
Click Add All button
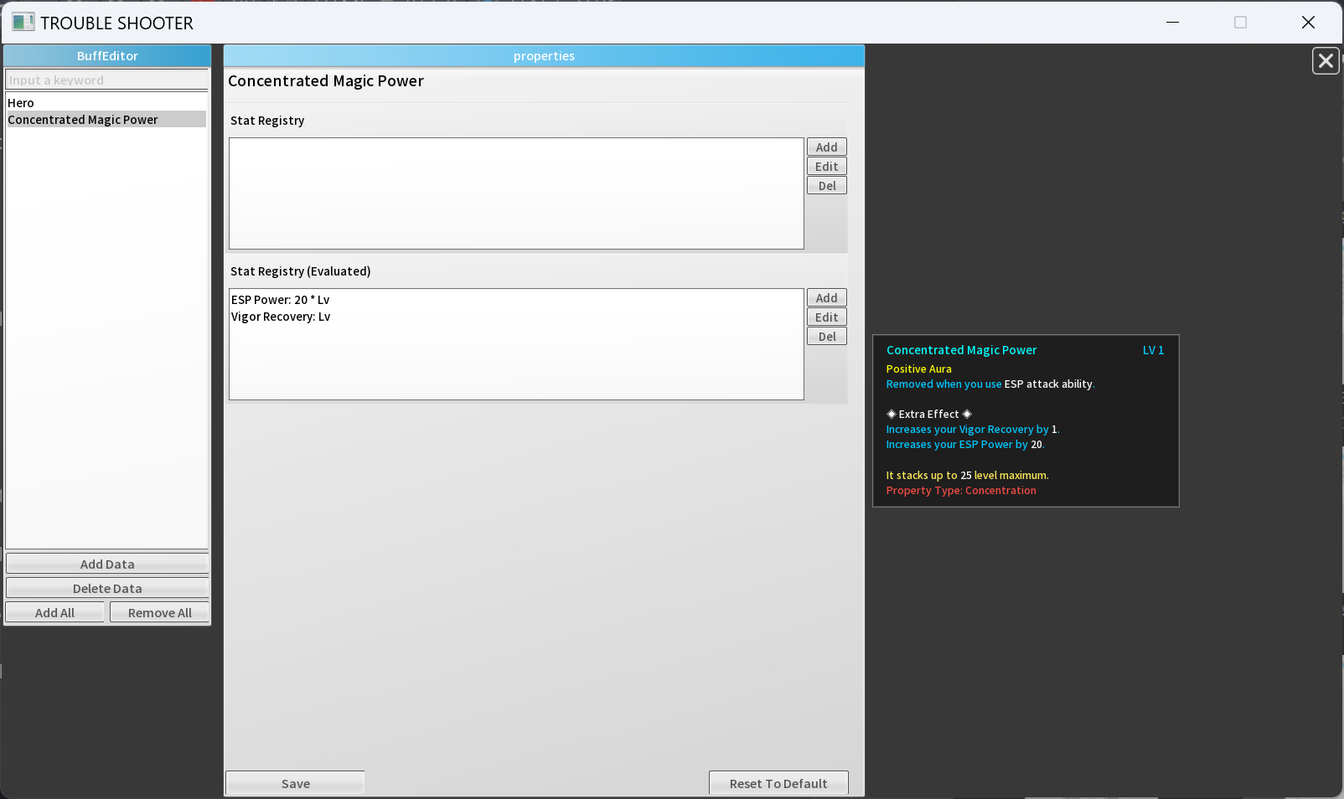pos(55,612)
